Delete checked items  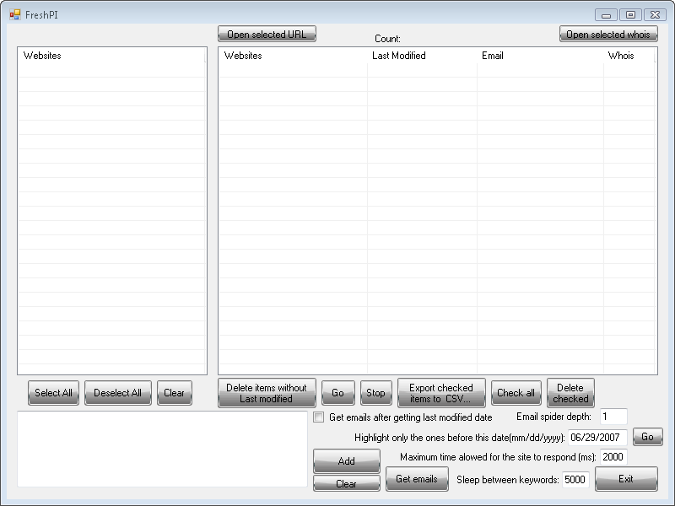click(570, 393)
